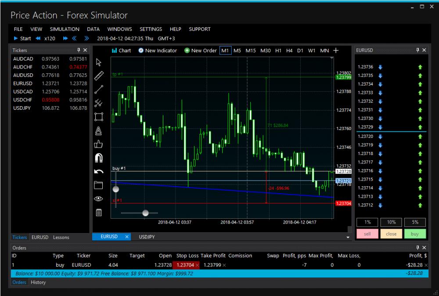439x296 pixels.
Task: Switch to the H1 timeframe tab
Action: 278,51
